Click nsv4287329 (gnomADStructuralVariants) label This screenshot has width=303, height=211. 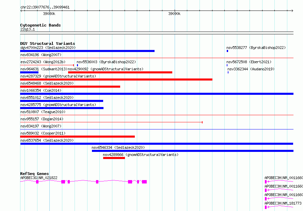tap(58, 76)
